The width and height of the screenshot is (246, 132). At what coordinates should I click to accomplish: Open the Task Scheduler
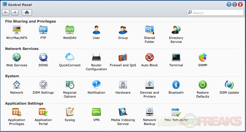[x=176, y=112]
